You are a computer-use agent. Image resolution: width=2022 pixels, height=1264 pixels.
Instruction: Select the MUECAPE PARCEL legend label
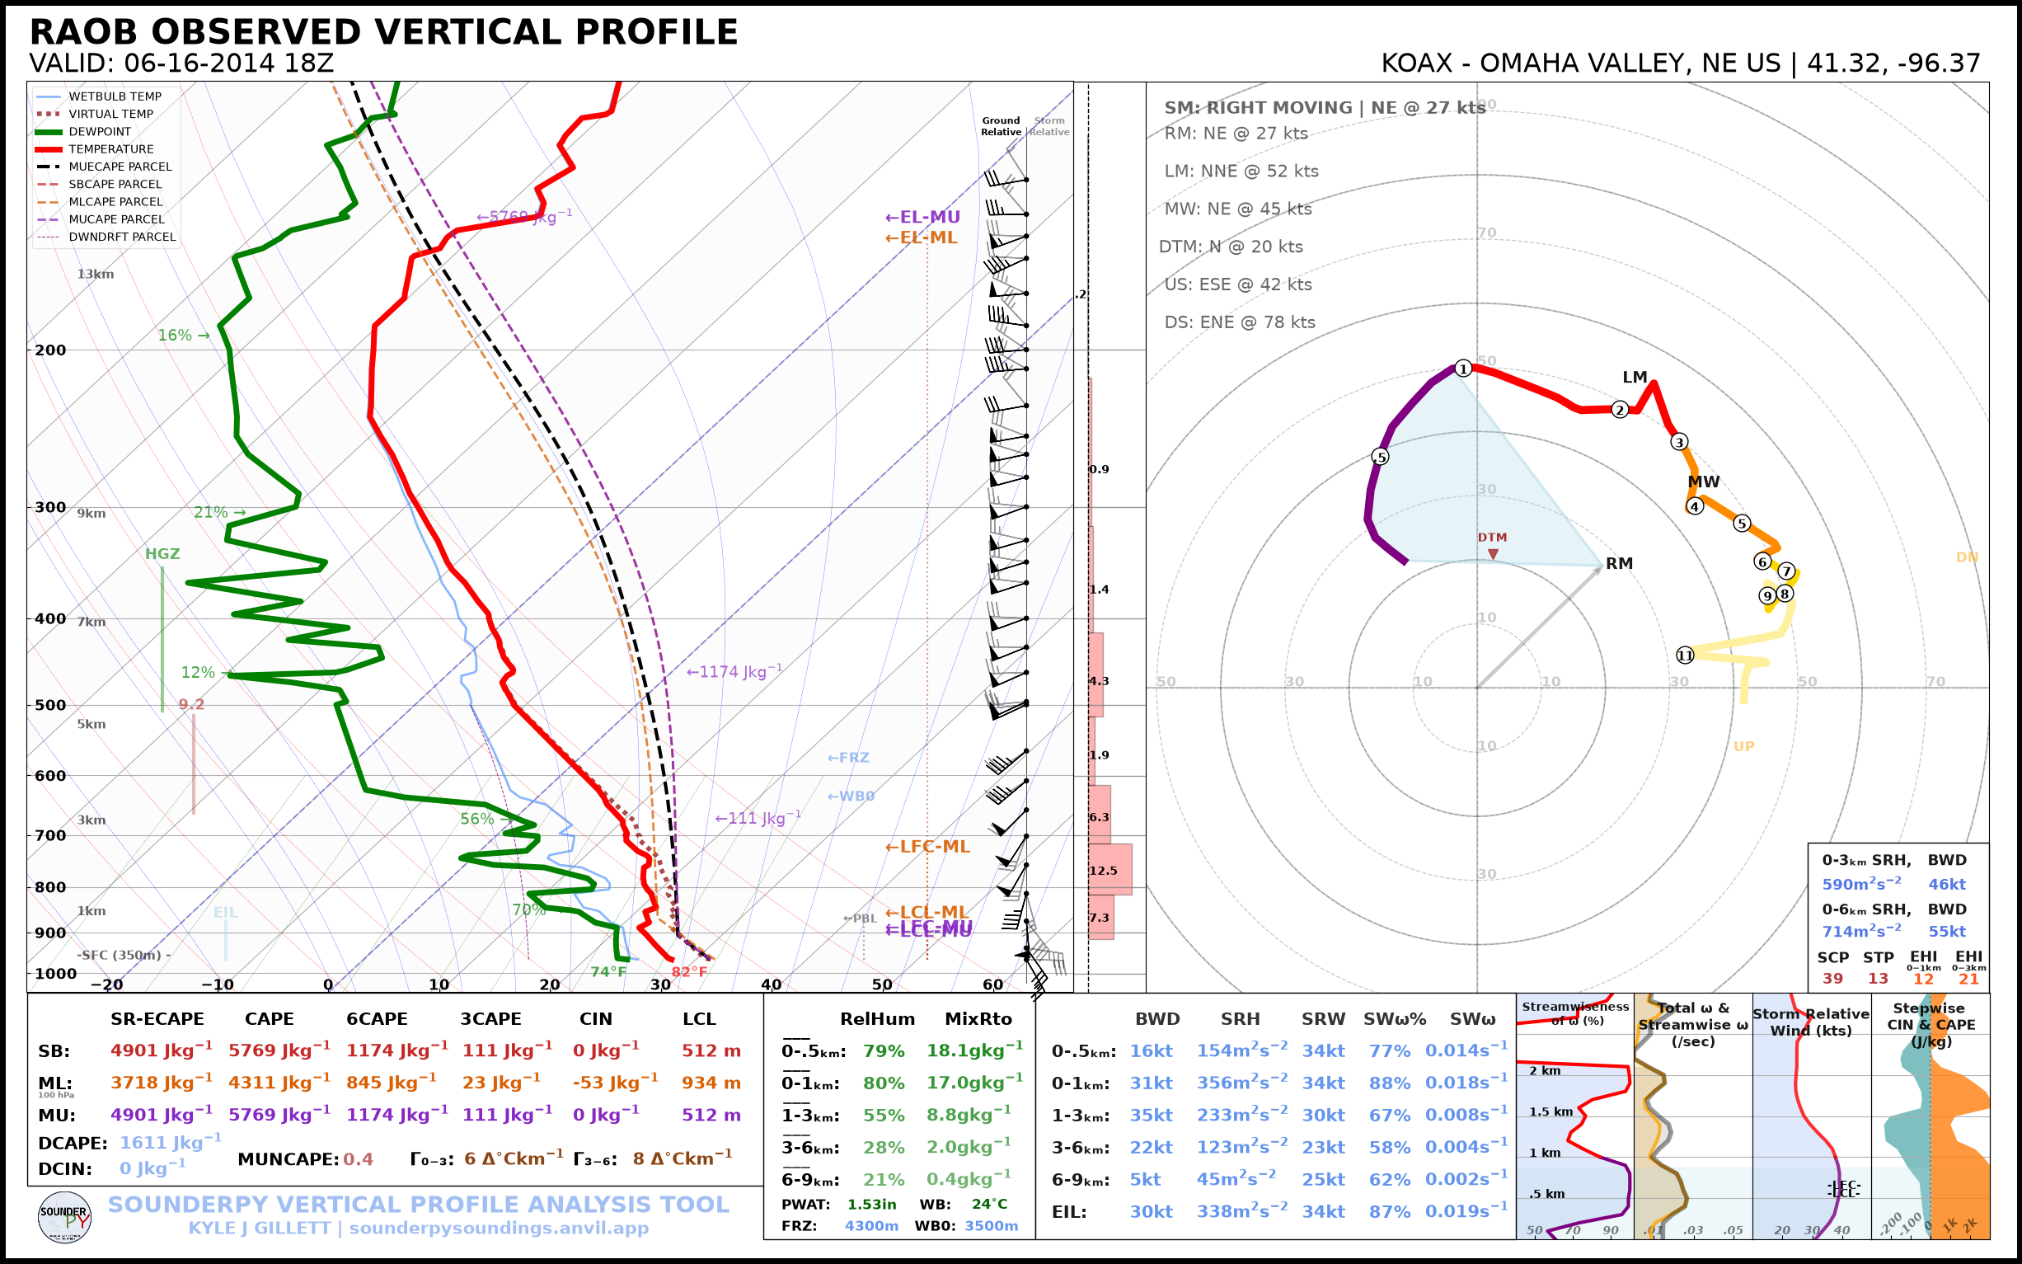[x=120, y=167]
